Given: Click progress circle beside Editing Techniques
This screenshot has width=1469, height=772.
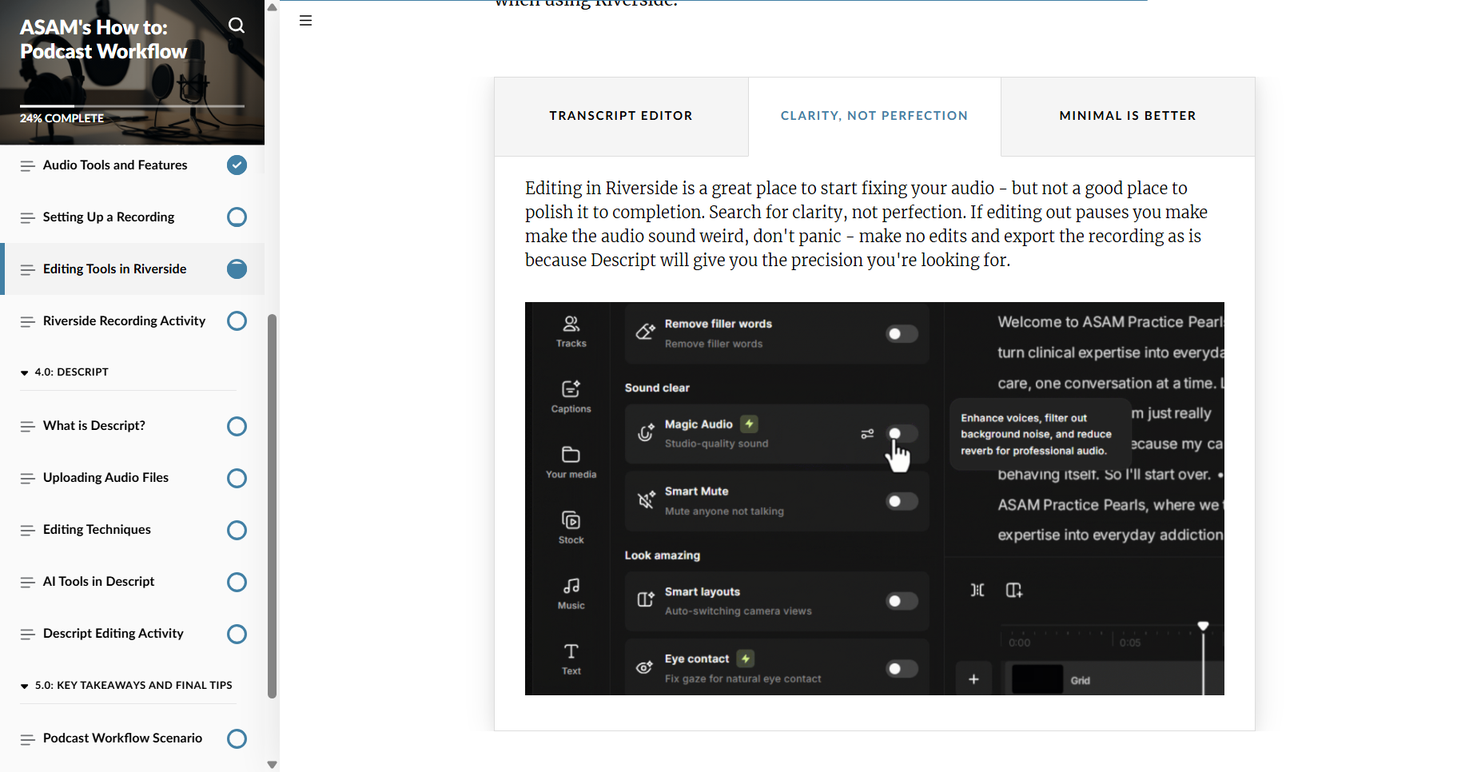Looking at the screenshot, I should tap(237, 530).
